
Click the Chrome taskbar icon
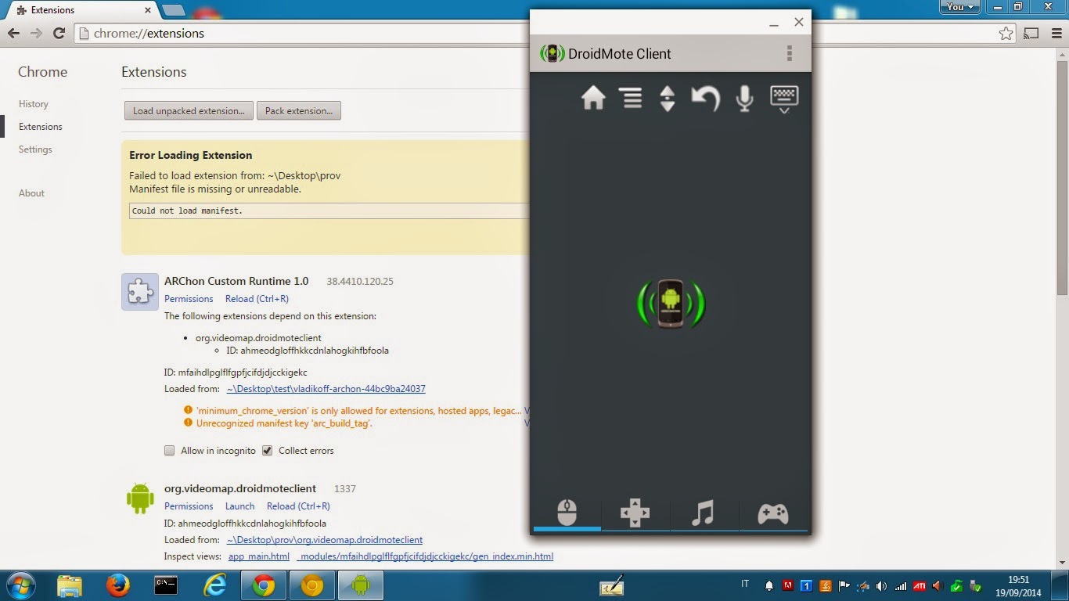pos(264,585)
